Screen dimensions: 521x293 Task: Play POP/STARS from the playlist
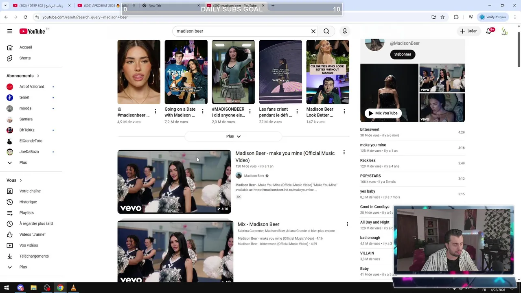(x=412, y=179)
